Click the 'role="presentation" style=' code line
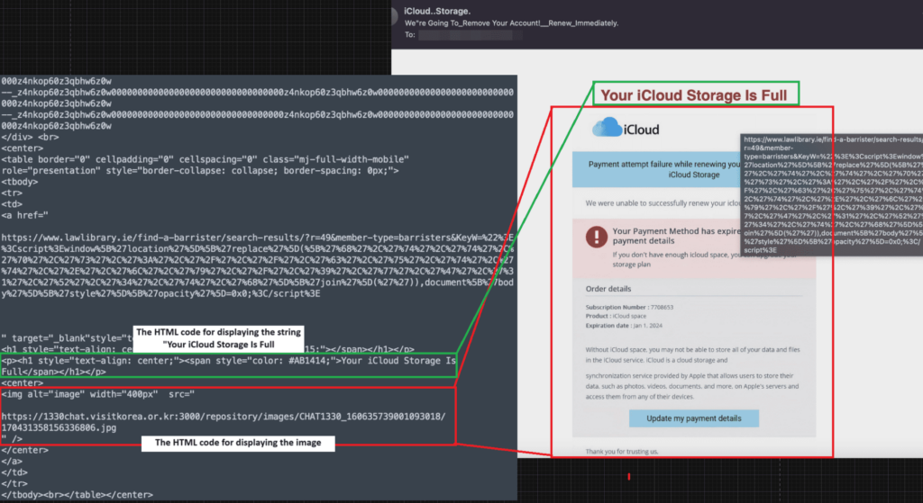Screen dimensions: 923x503 200,170
